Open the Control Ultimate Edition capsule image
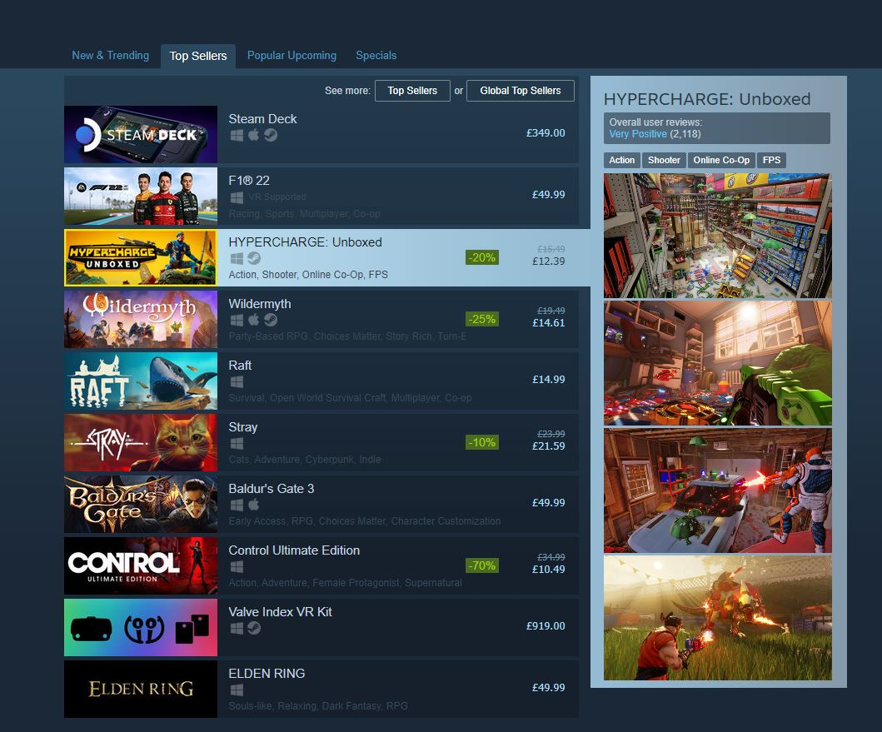The image size is (882, 732). pos(141,565)
